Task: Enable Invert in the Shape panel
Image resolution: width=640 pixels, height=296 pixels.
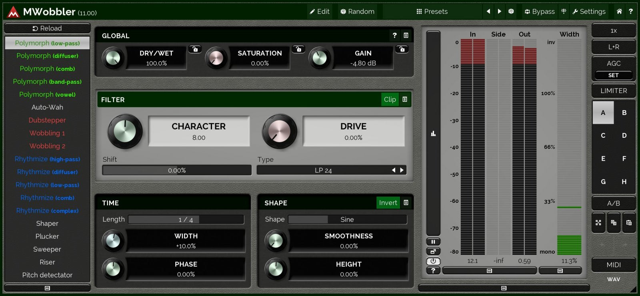Action: pos(388,203)
